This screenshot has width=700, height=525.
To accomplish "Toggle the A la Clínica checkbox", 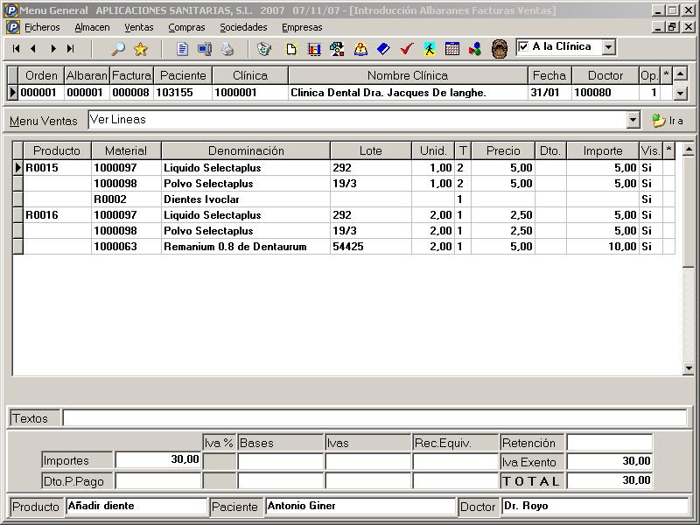I will (523, 46).
